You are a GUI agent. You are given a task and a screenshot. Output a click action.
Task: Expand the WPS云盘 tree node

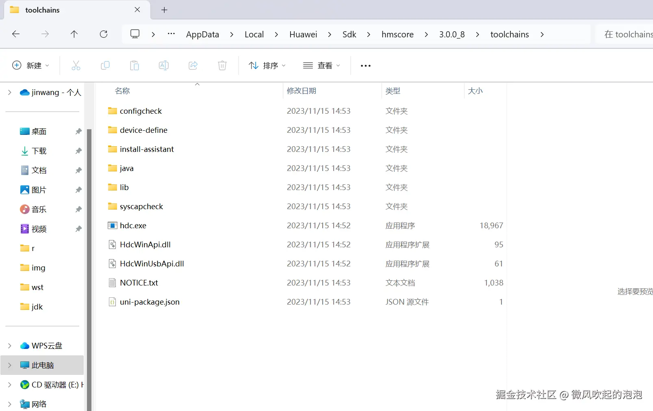click(10, 346)
